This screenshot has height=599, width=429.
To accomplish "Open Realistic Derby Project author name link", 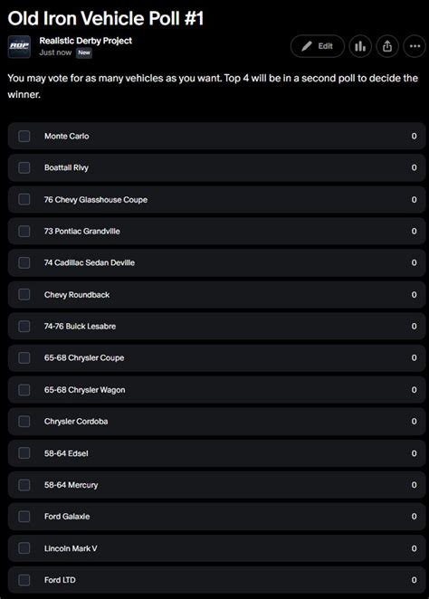I will click(x=86, y=41).
